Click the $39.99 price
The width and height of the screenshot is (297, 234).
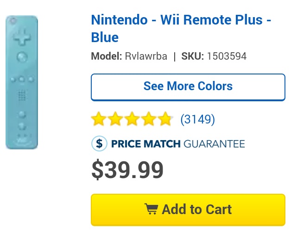point(127,170)
